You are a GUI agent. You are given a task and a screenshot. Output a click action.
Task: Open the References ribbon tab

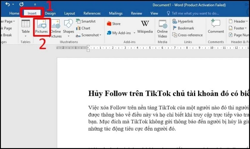tap(92, 13)
